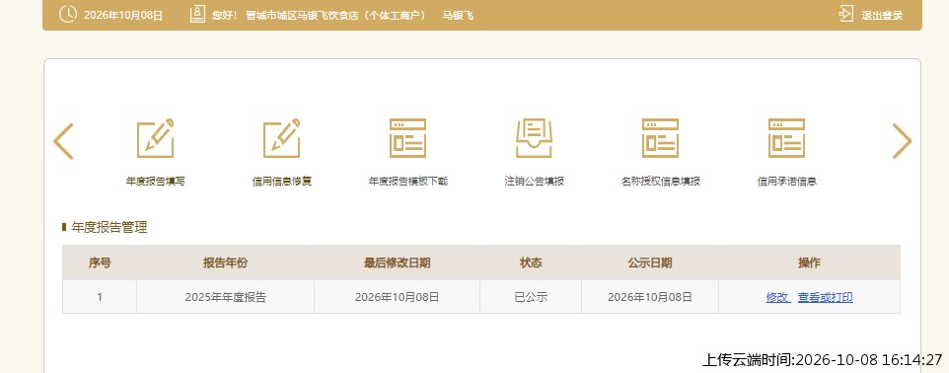Click the header date 2026年10月08日
Screen dimensions: 949x373
click(x=123, y=16)
